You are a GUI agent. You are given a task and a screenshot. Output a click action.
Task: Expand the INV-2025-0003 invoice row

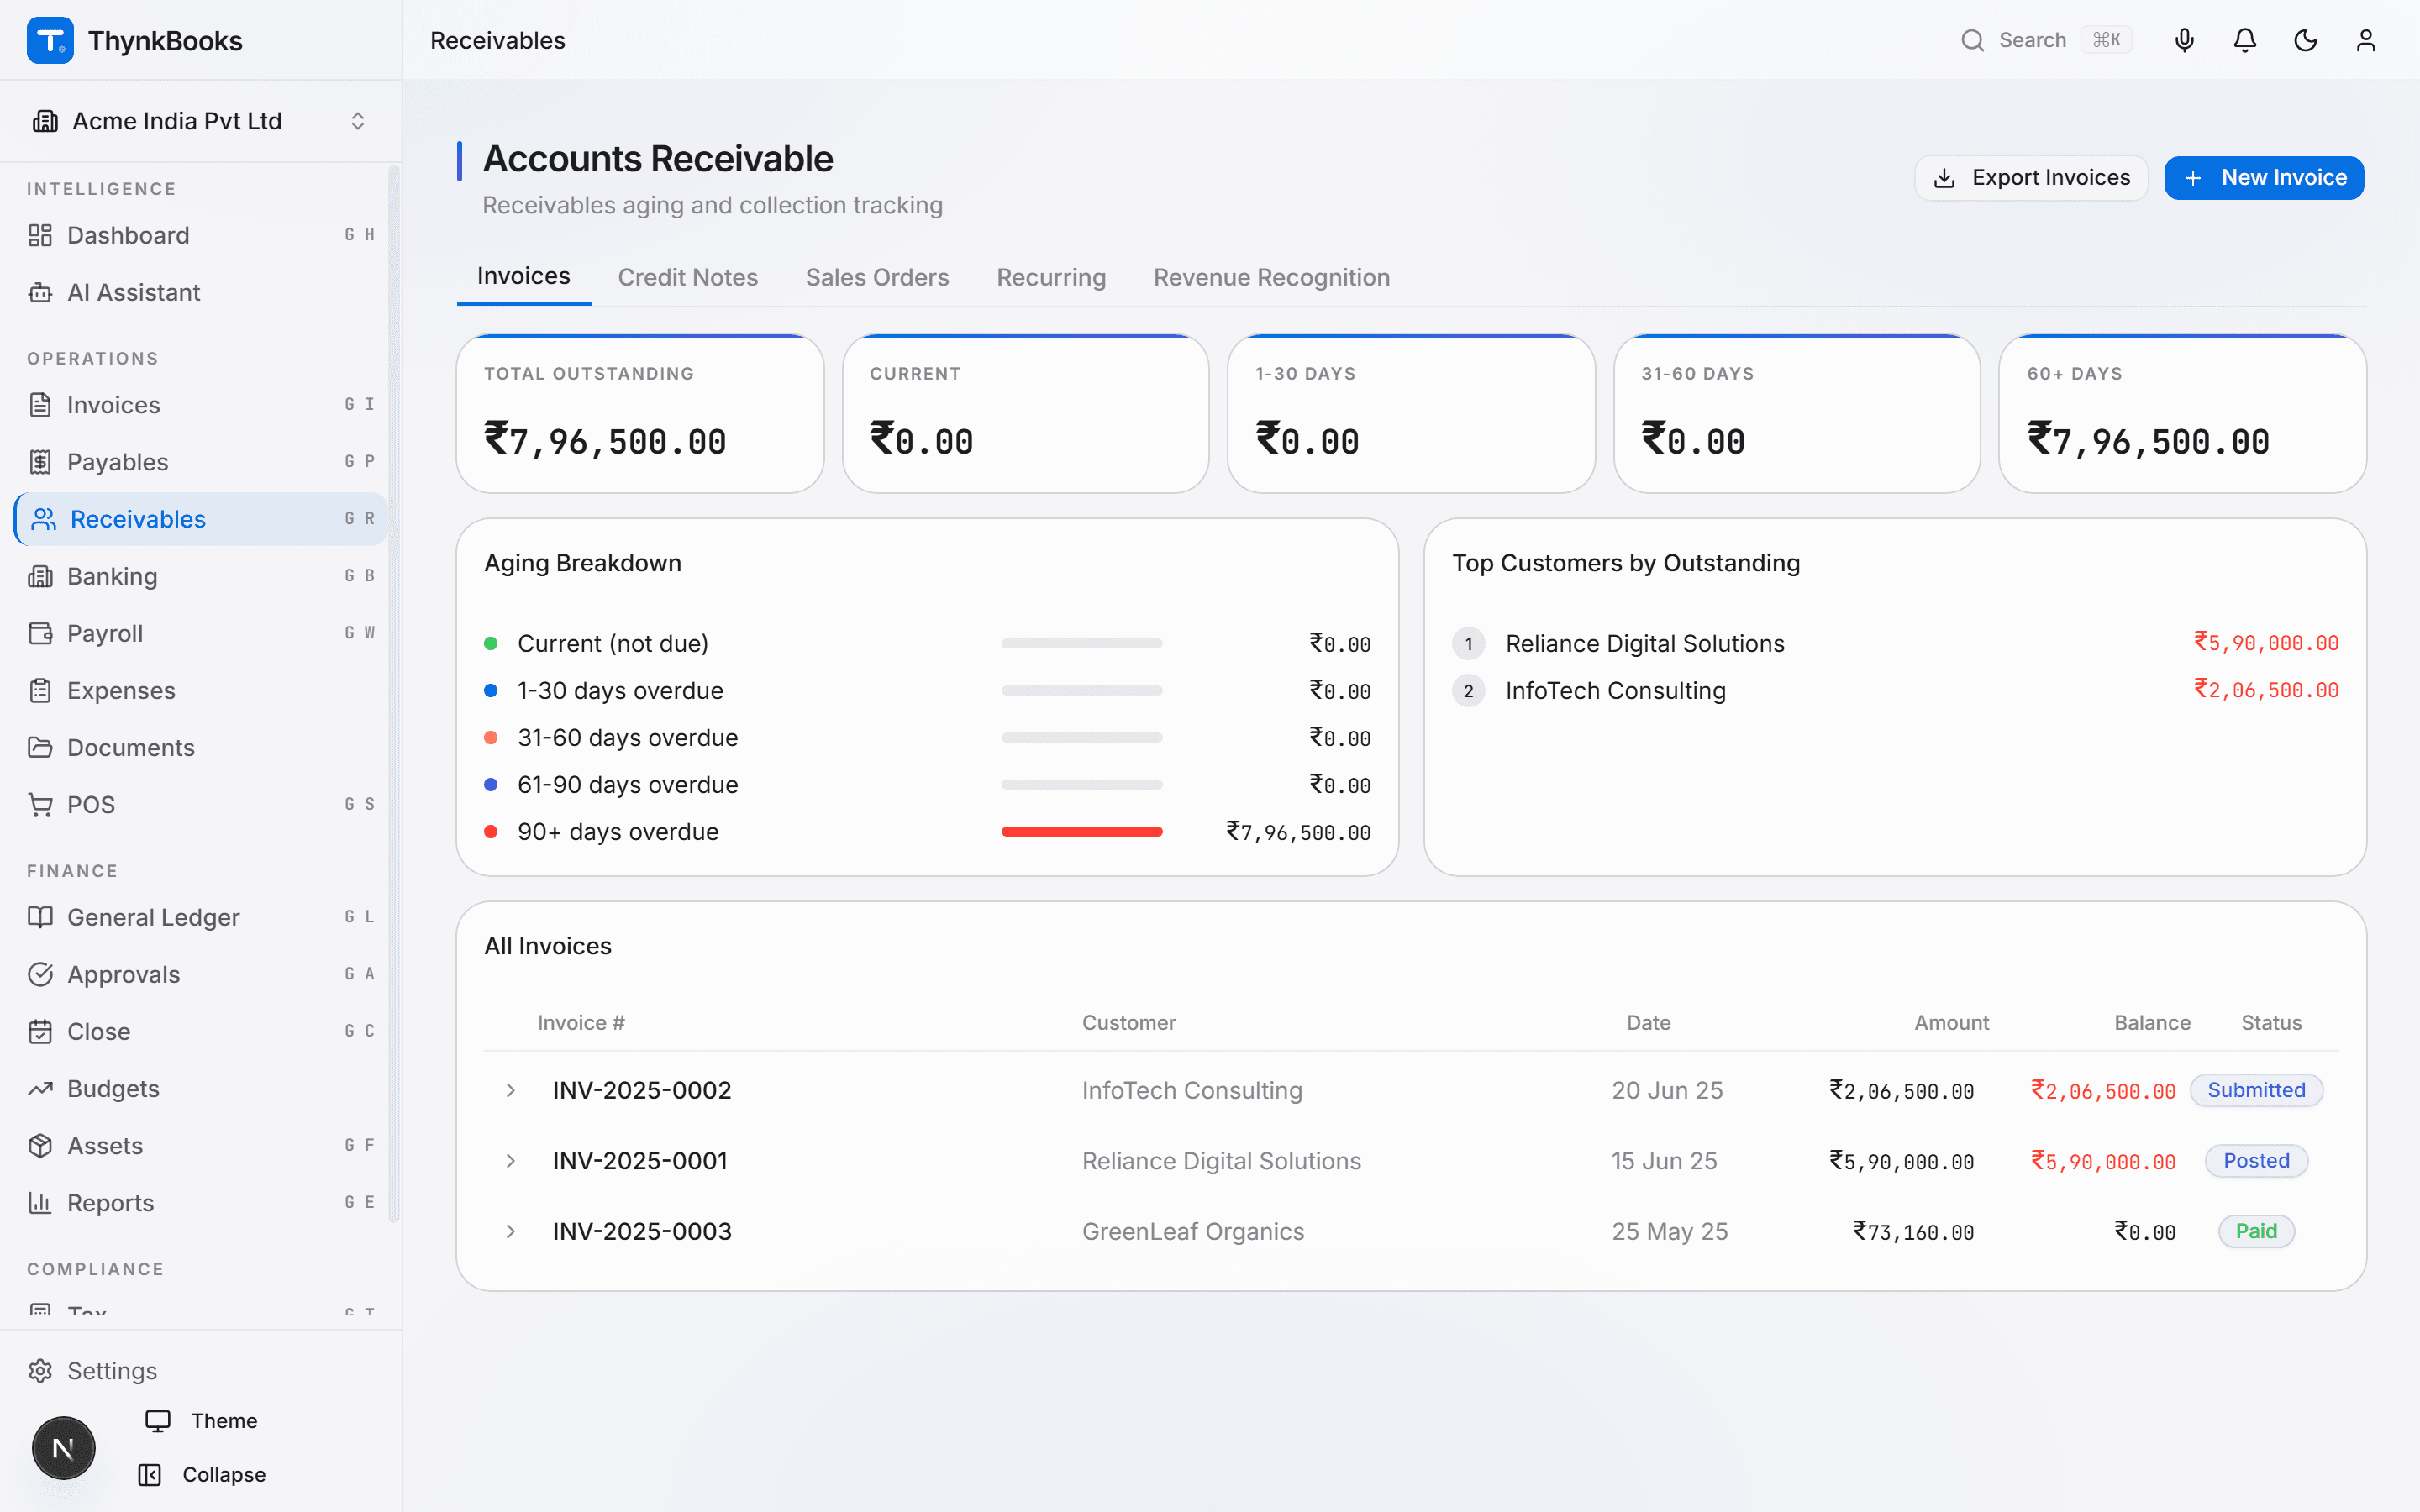click(x=510, y=1231)
